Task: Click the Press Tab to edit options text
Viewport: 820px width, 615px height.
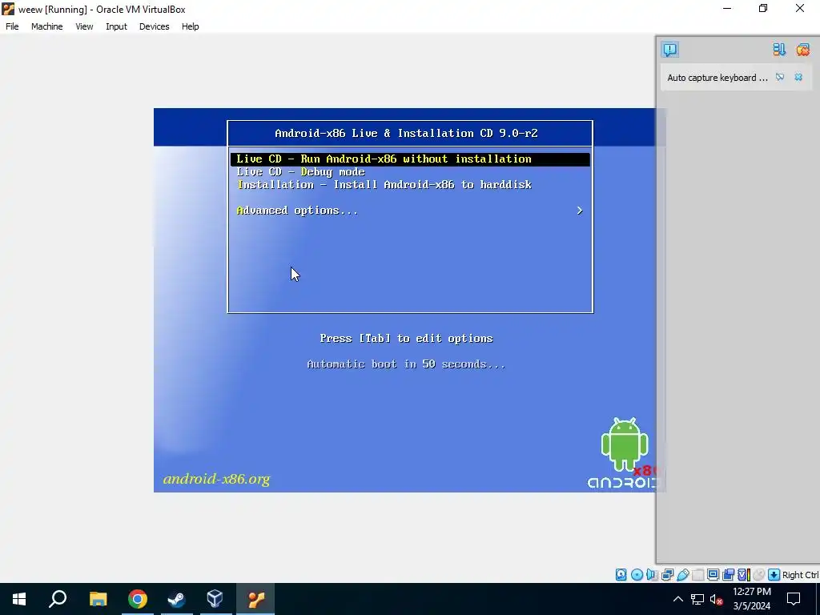Action: (x=406, y=339)
